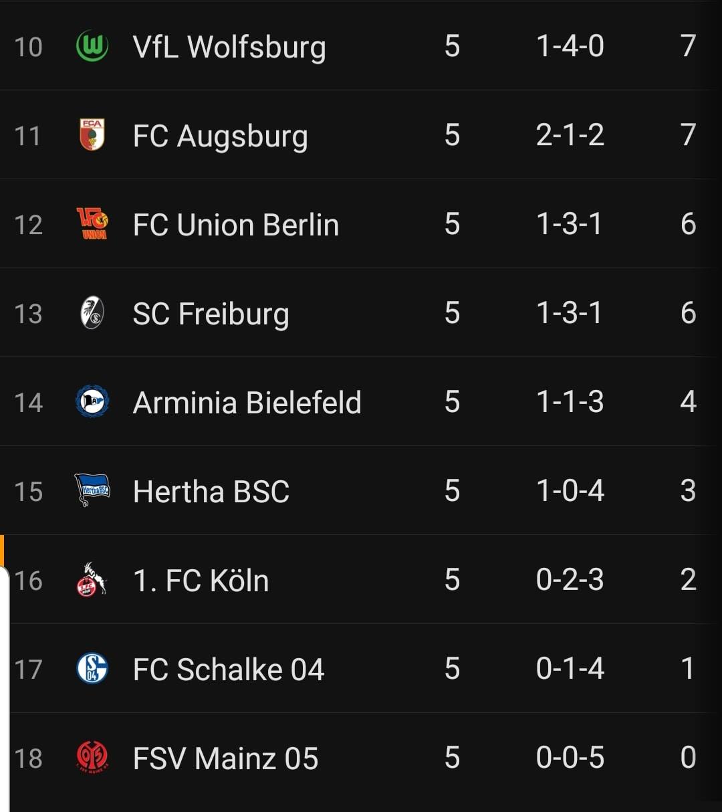Open the VfL Wolfsburg team name
The image size is (722, 812).
[229, 47]
